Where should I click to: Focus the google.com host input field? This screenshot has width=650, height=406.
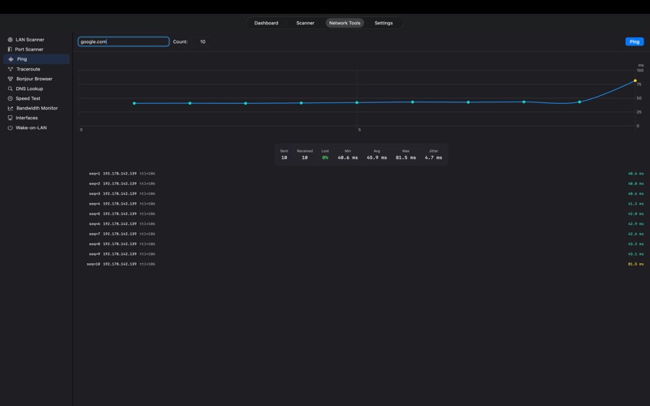pos(123,42)
